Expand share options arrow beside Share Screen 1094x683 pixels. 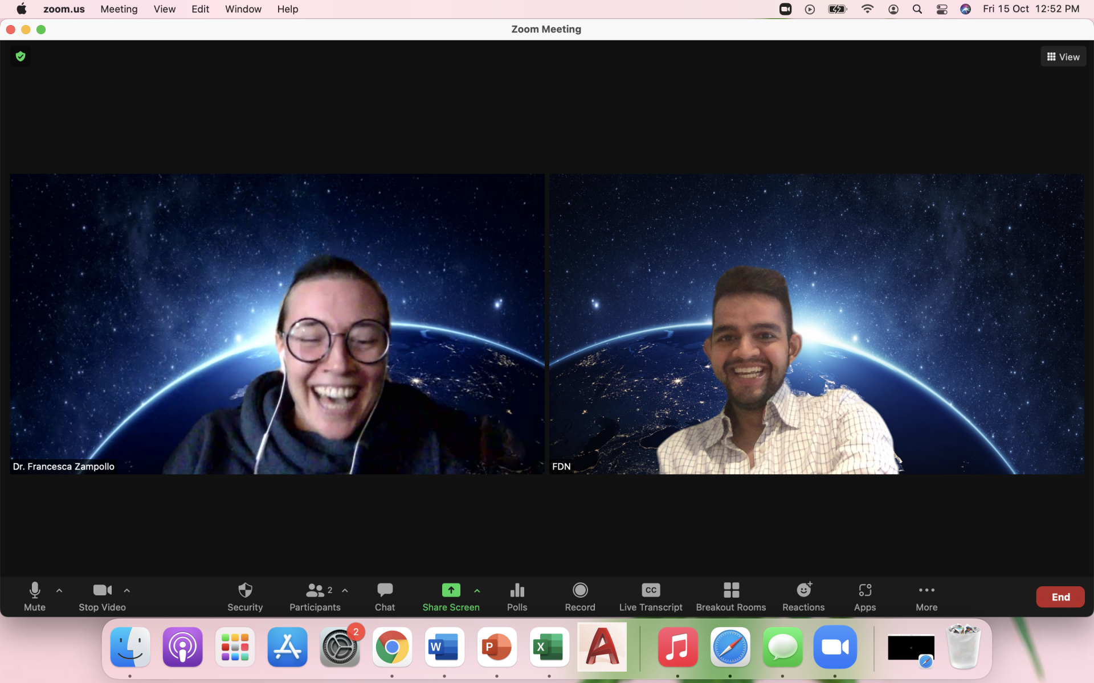coord(477,590)
